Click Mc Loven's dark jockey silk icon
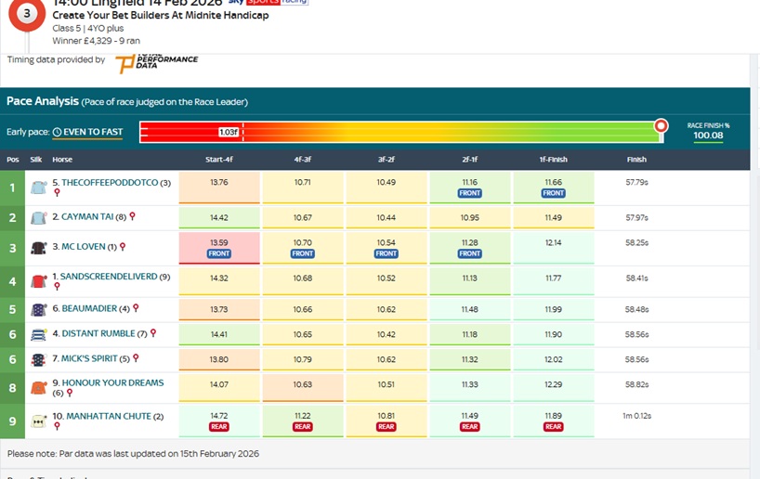 click(38, 248)
